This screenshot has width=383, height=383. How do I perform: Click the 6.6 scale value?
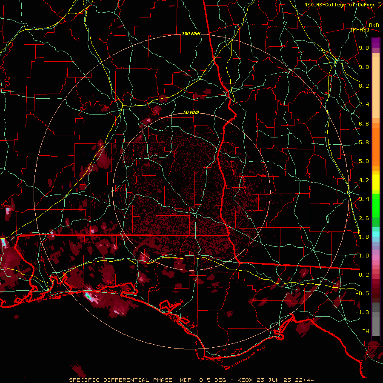(364, 123)
